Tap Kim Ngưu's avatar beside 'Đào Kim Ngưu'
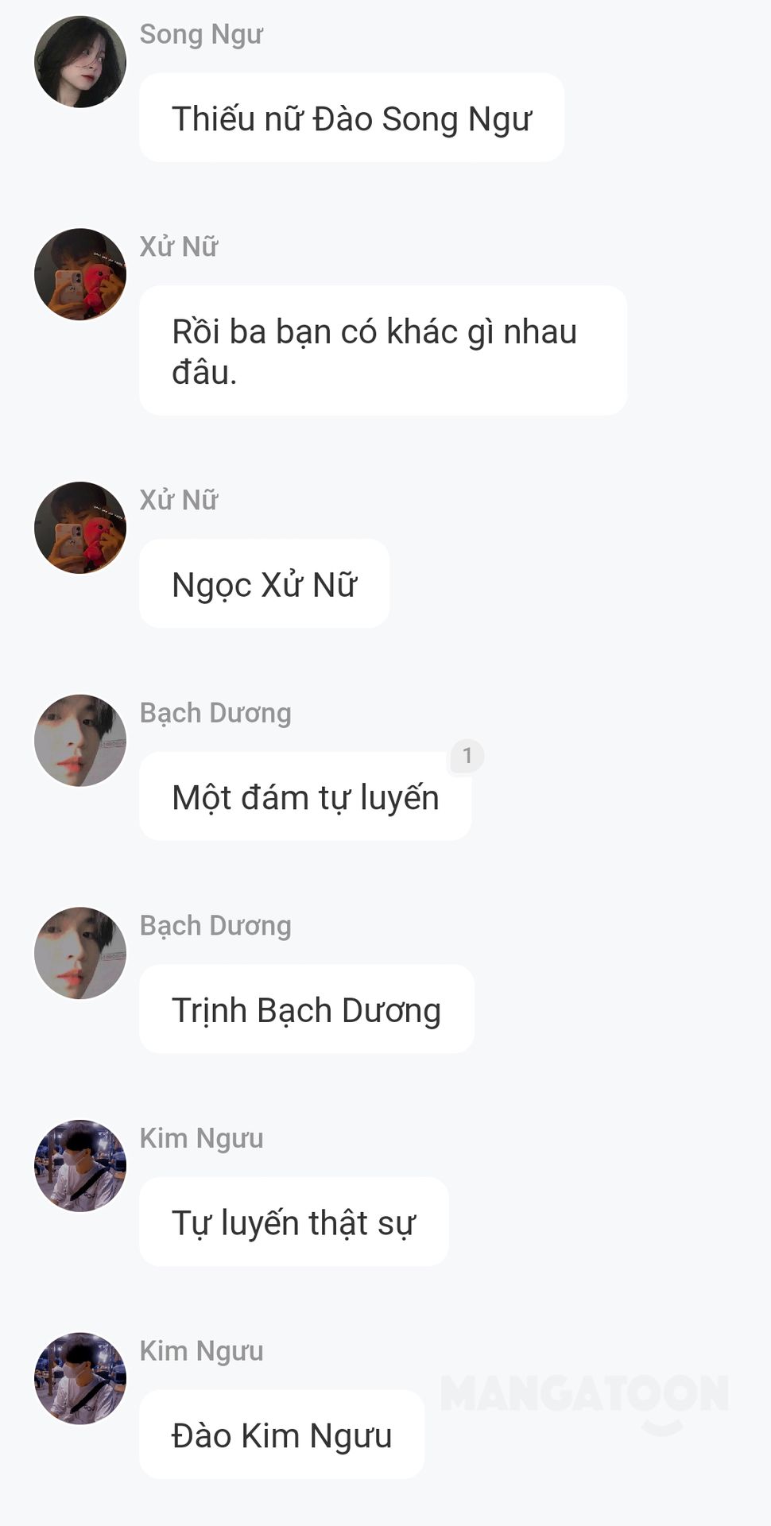 tap(80, 1378)
